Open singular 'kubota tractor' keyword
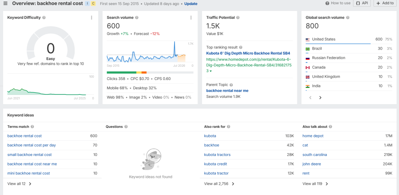This screenshot has height=195, width=399. point(216,174)
